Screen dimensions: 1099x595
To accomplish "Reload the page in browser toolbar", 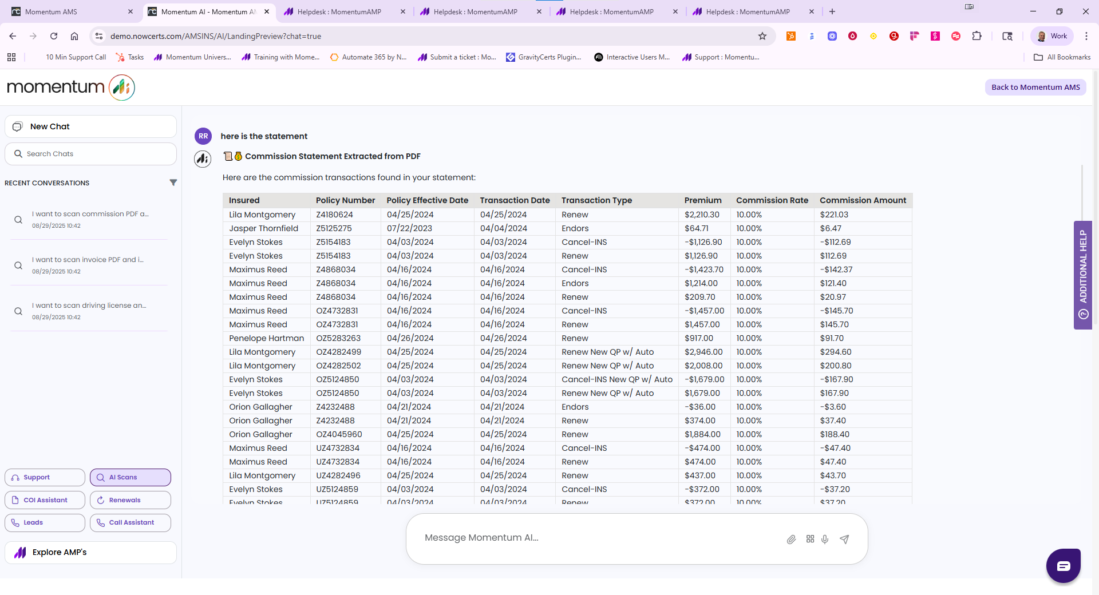I will tap(54, 36).
